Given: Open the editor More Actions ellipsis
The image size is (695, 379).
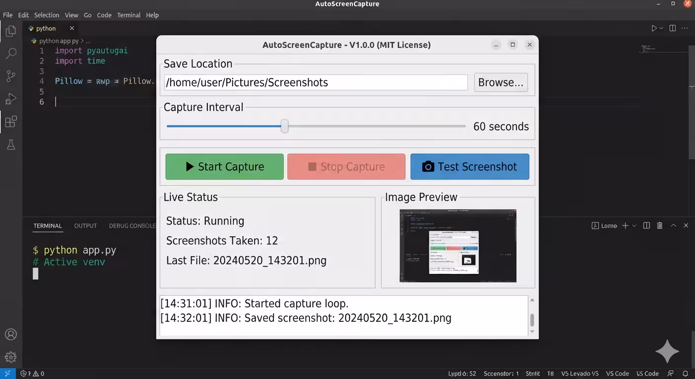Looking at the screenshot, I should 685,28.
